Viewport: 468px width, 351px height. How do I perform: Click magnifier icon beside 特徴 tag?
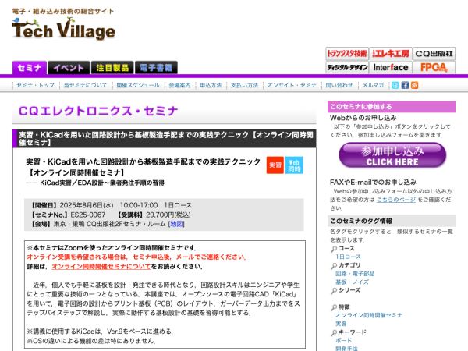[334, 307]
